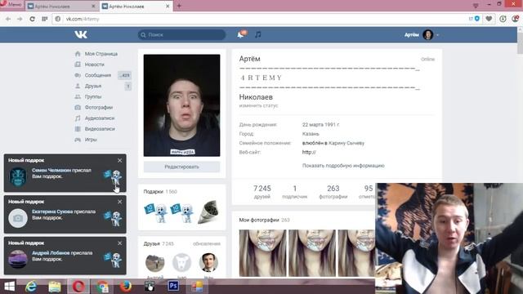Click friend avatar Андрей

click(x=154, y=263)
